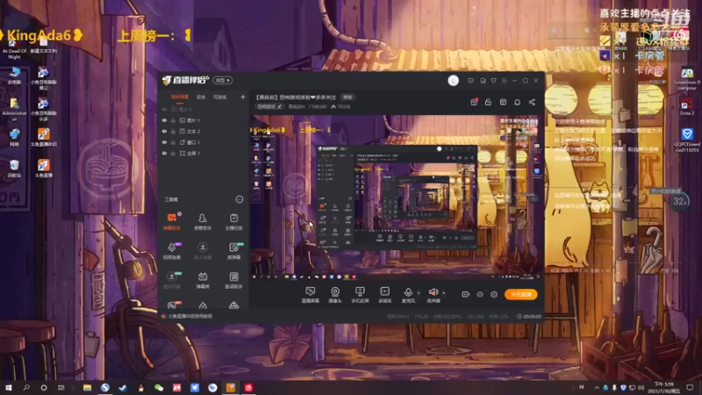The image size is (702, 395).
Task: Click the 修改 button beside stream title
Action: (x=347, y=97)
